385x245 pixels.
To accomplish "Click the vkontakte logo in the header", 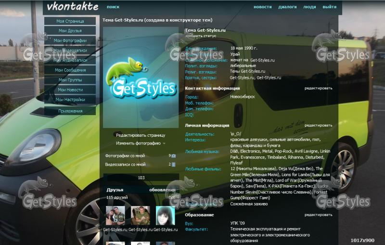I will 73,7.
